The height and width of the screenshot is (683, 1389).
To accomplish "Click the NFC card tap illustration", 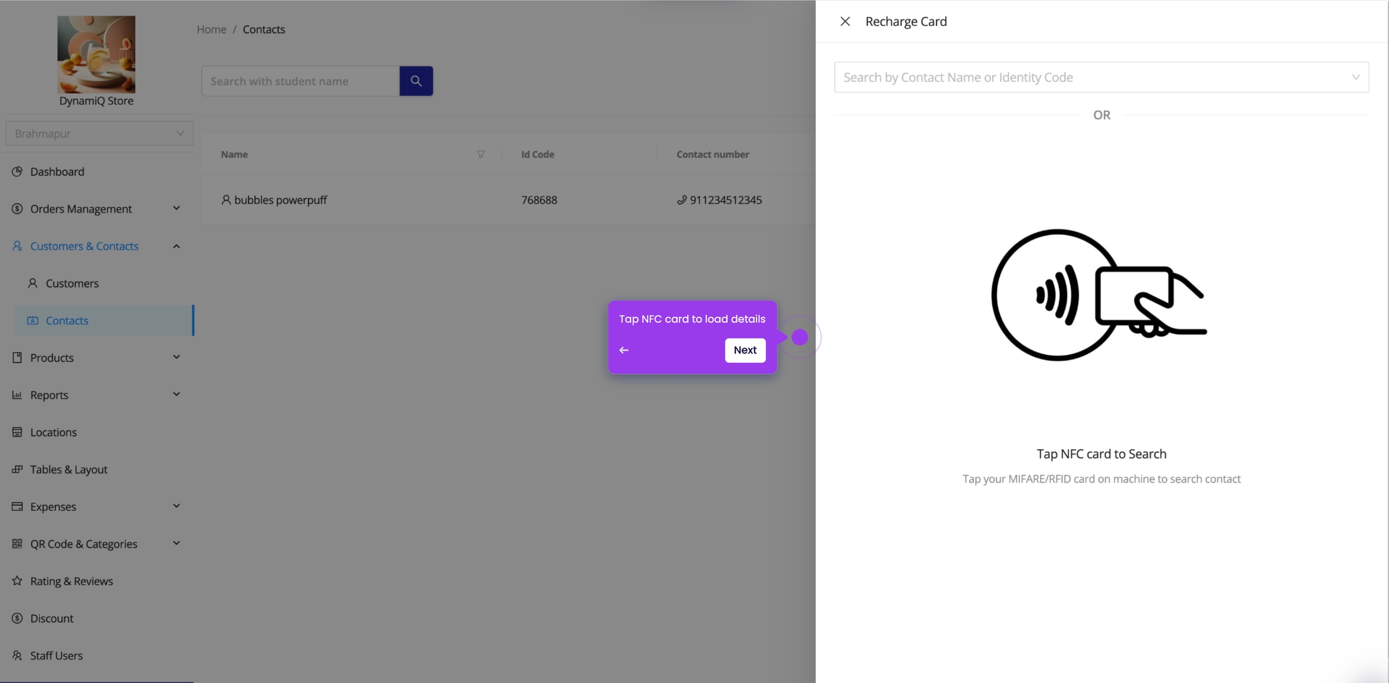I will point(1100,295).
